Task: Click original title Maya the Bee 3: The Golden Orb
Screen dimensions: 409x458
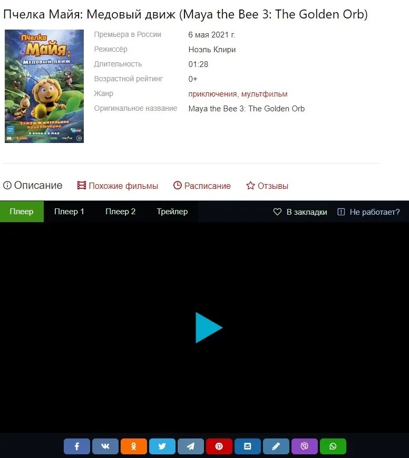Action: pyautogui.click(x=247, y=109)
